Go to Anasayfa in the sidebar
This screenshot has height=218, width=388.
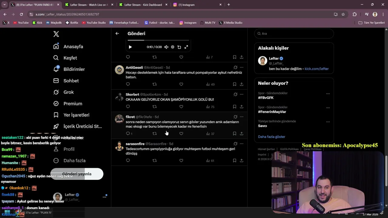pos(68,47)
